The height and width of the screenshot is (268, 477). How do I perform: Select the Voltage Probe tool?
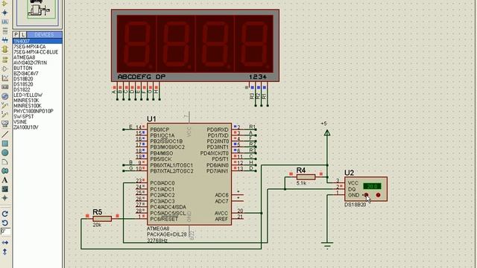point(5,106)
